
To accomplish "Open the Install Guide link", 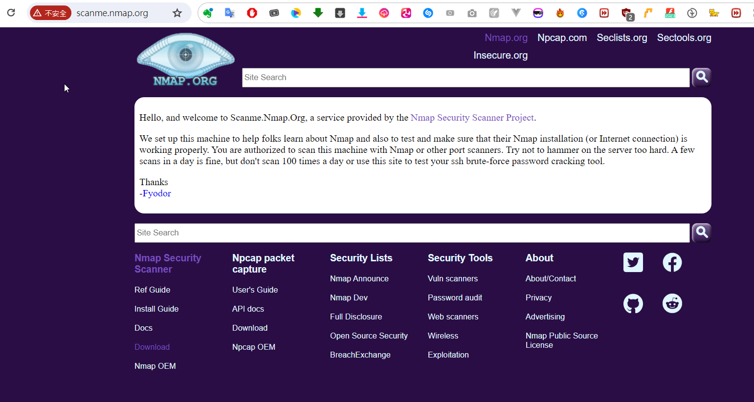I will click(156, 309).
